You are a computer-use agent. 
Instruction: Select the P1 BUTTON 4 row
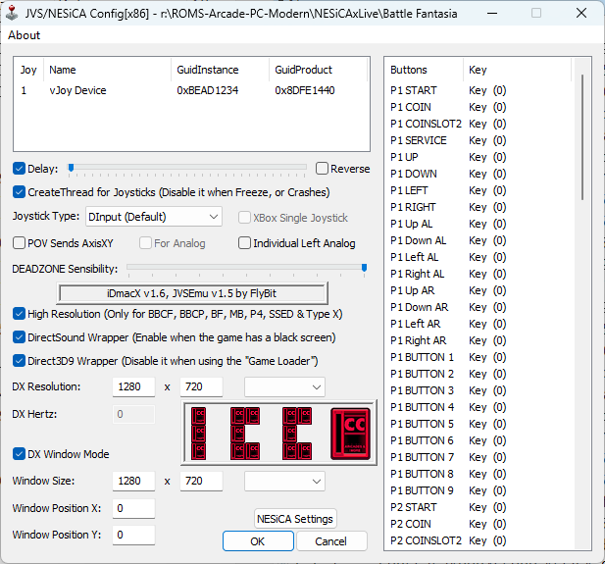479,407
